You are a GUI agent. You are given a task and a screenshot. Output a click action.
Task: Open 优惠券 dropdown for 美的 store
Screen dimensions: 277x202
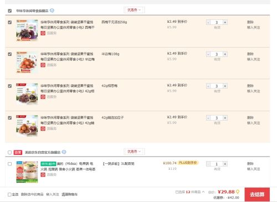[x=134, y=152]
